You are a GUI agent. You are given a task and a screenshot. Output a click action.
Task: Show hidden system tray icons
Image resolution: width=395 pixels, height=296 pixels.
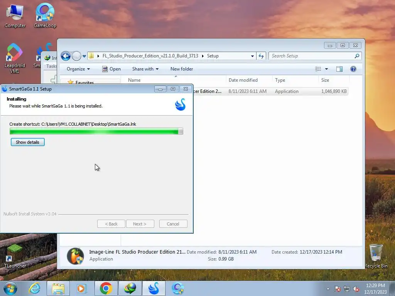tap(328, 289)
